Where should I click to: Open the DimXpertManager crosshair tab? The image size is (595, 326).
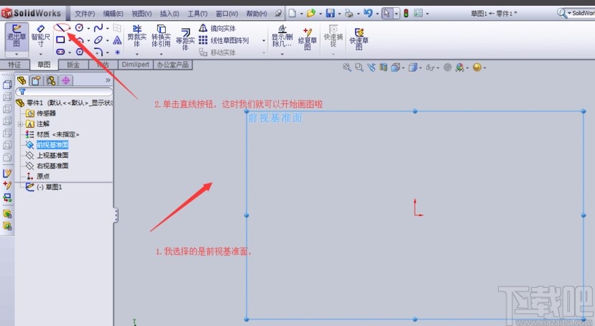coord(65,80)
